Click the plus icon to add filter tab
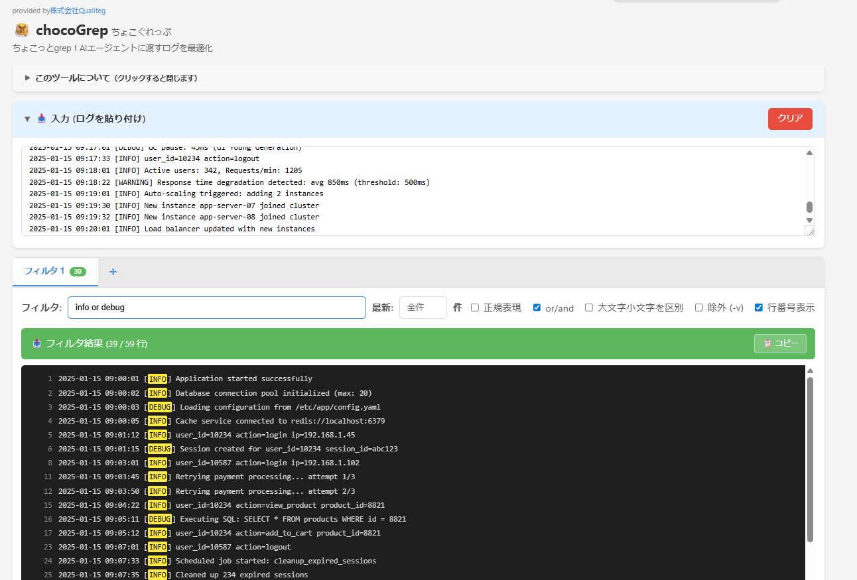Screen dimensions: 857x580 coord(113,272)
